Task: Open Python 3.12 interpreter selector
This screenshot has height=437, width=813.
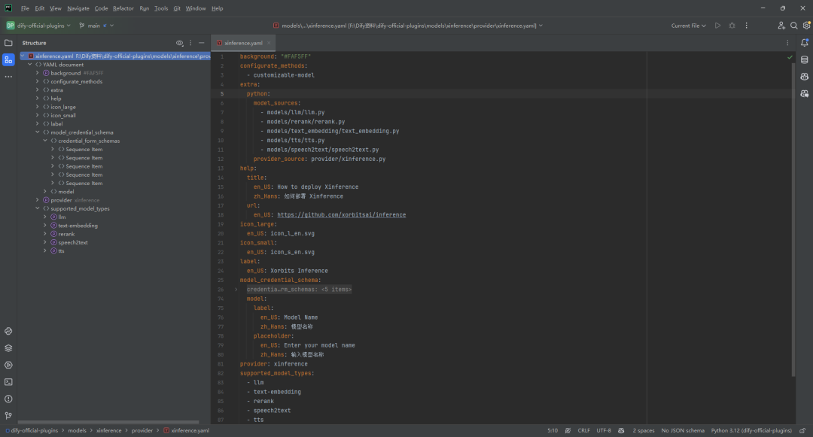Action: [751, 431]
